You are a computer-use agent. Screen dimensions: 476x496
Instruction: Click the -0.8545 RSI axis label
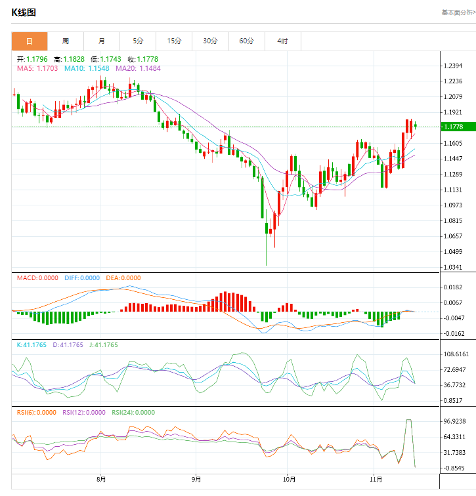(454, 468)
